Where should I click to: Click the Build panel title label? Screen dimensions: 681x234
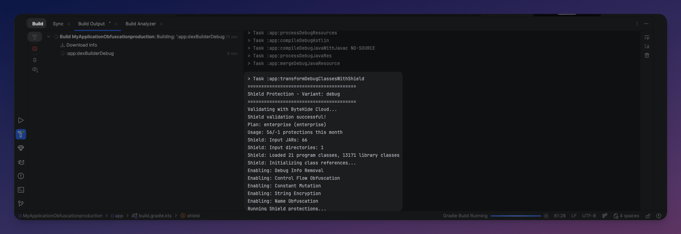(x=38, y=24)
